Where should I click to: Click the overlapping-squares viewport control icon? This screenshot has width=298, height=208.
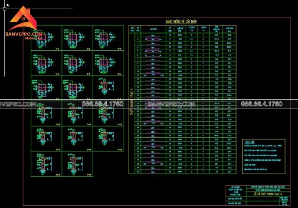(8, 5)
